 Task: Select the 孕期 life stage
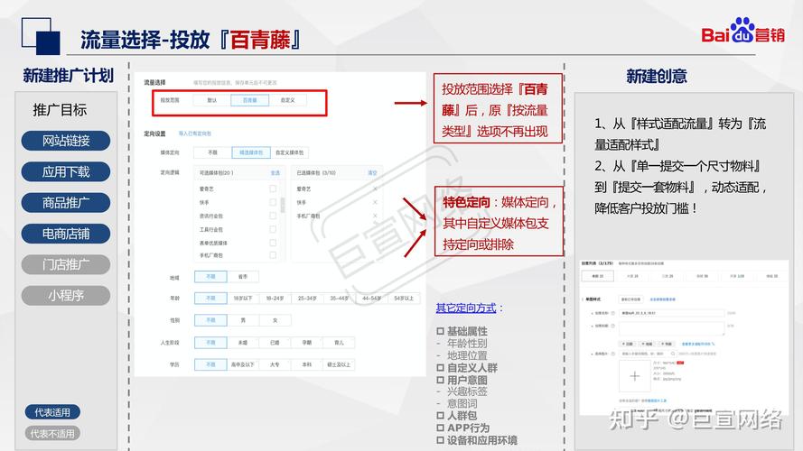307,343
